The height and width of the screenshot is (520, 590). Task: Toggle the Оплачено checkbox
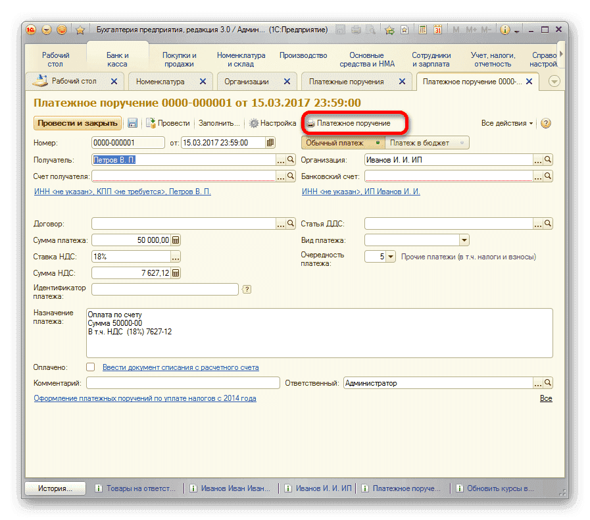pos(91,367)
